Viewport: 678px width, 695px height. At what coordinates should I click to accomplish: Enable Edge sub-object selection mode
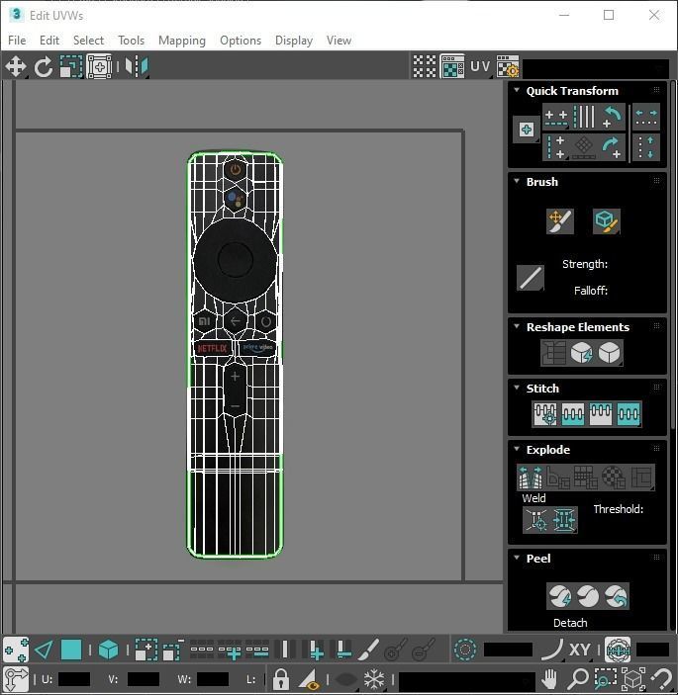click(44, 651)
